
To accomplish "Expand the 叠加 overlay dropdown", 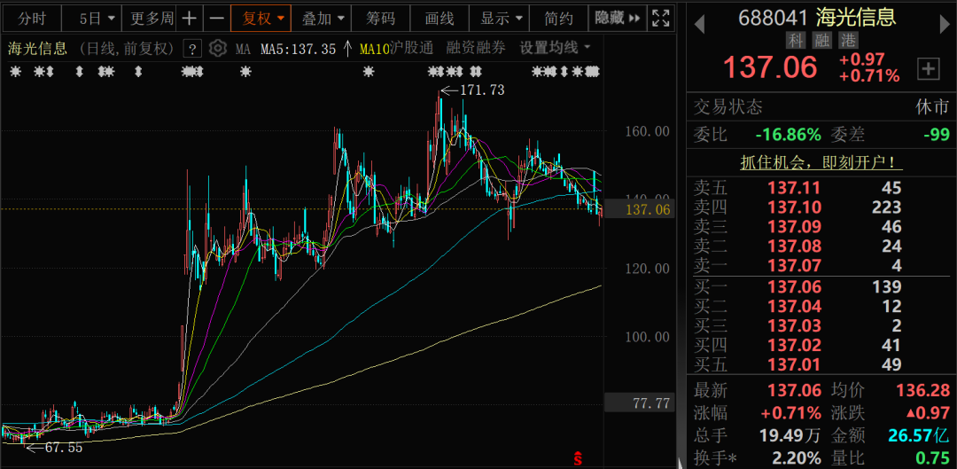I will [x=323, y=18].
